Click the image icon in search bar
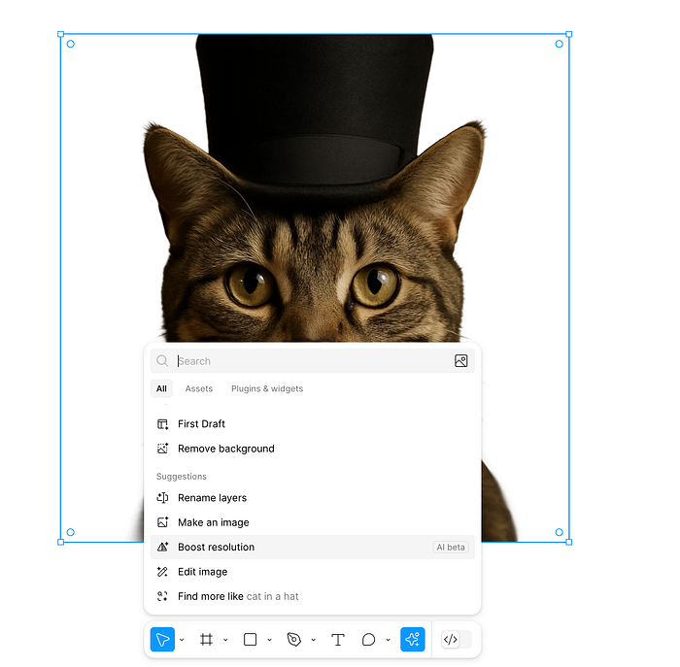The image size is (680, 667). (460, 361)
